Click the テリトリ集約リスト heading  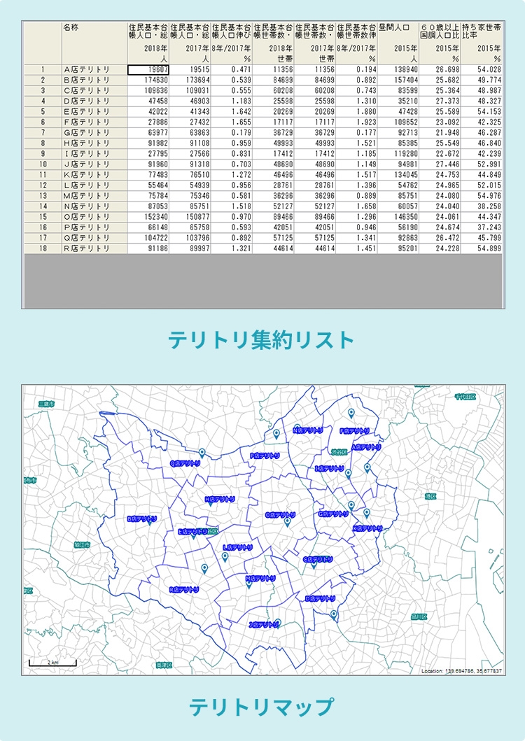coord(262,340)
